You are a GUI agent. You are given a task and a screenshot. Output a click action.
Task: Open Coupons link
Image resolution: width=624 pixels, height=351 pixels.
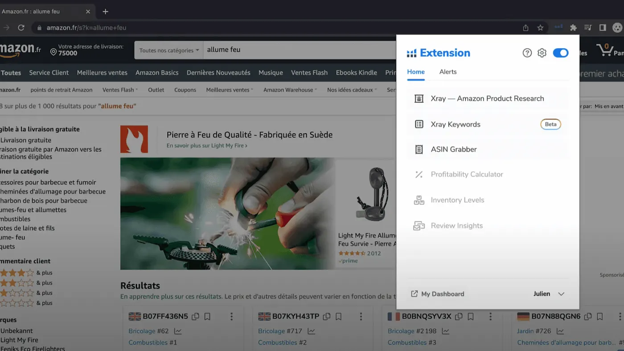[x=185, y=90]
